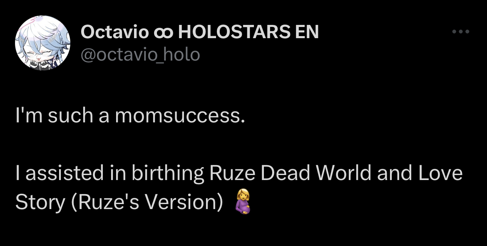Screen dimensions: 487x246
Task: Click Octavio's chibi profile avatar
Action: point(42,43)
